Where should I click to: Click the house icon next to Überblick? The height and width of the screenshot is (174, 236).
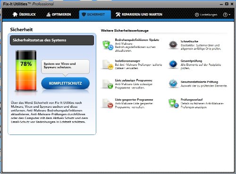click(15, 14)
